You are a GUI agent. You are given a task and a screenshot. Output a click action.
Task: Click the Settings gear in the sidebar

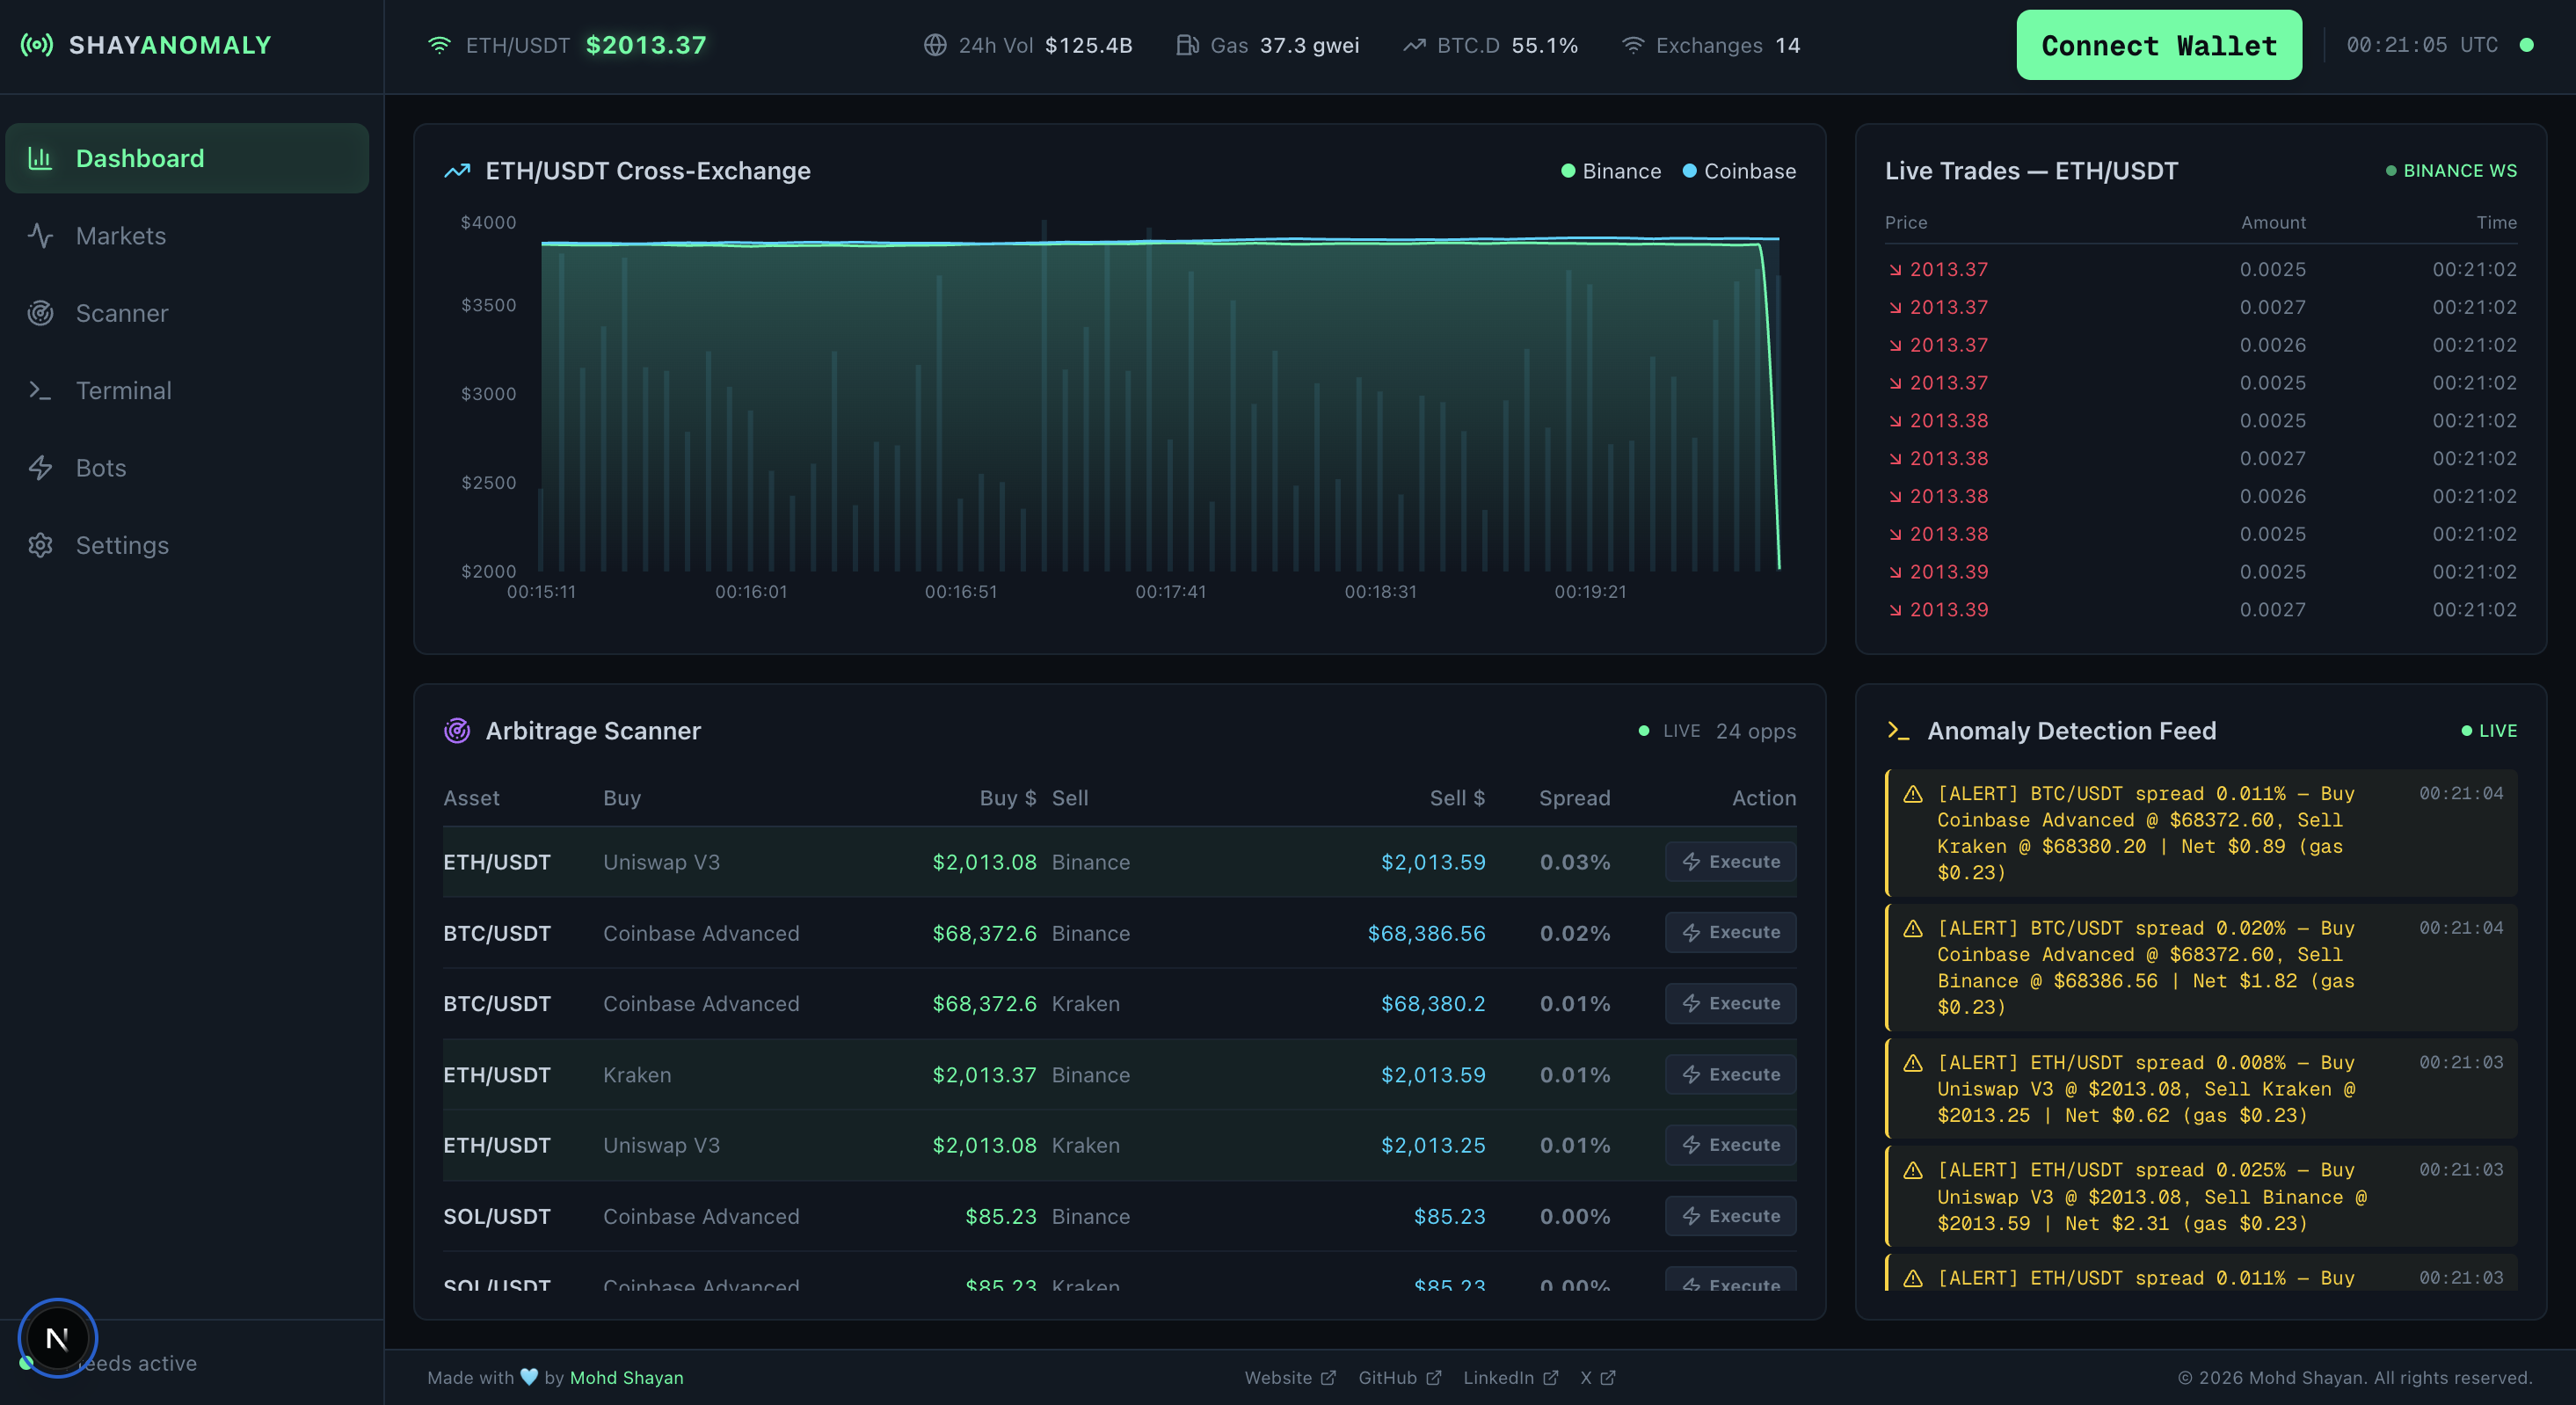[x=41, y=545]
